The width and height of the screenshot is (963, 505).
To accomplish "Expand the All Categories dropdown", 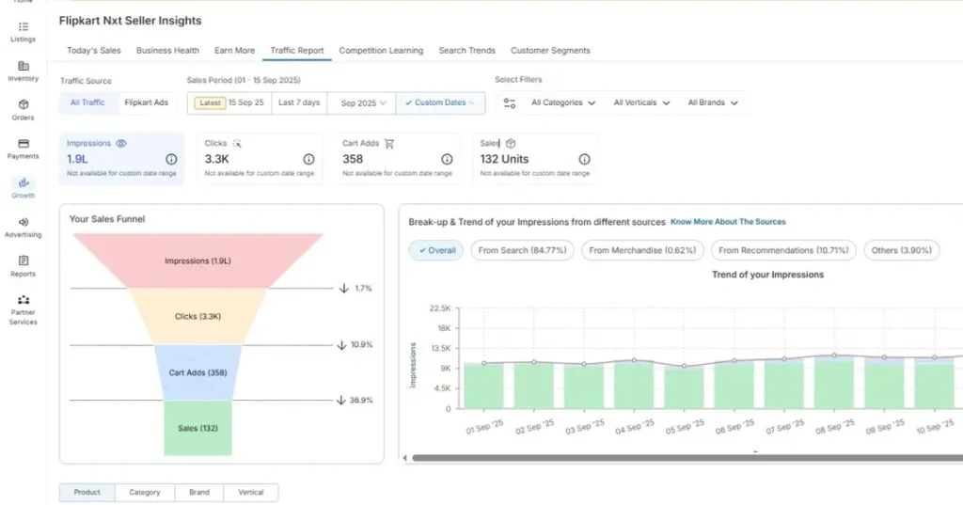I will coord(562,103).
